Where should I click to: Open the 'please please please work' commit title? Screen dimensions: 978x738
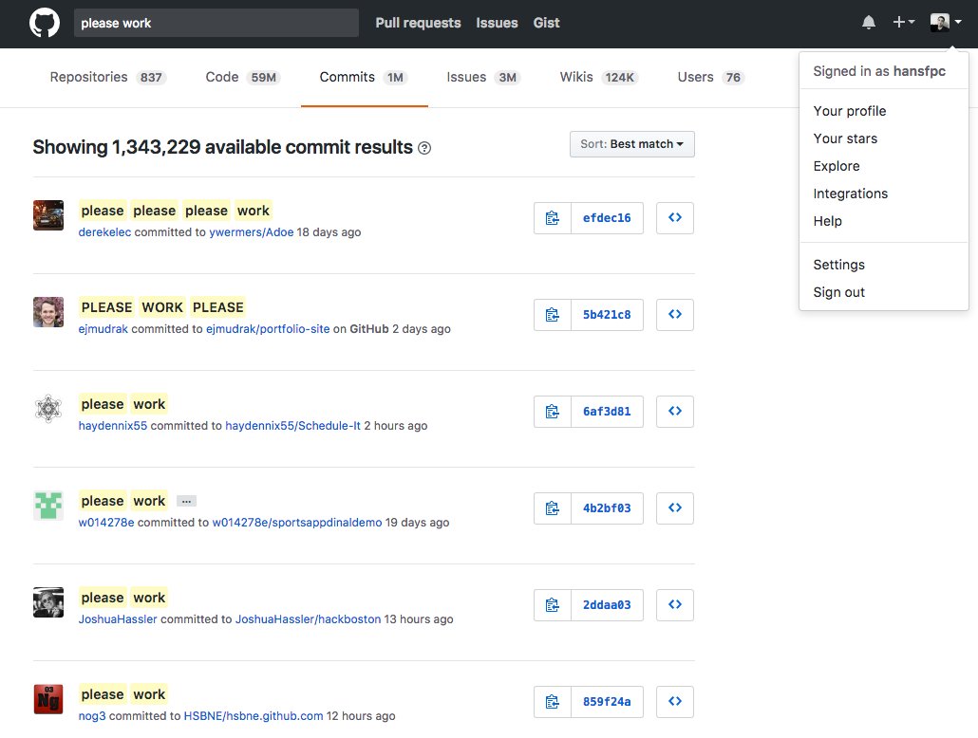(x=176, y=211)
